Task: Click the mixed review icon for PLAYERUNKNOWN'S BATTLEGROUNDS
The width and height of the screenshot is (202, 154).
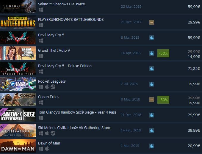Action: coord(152,22)
